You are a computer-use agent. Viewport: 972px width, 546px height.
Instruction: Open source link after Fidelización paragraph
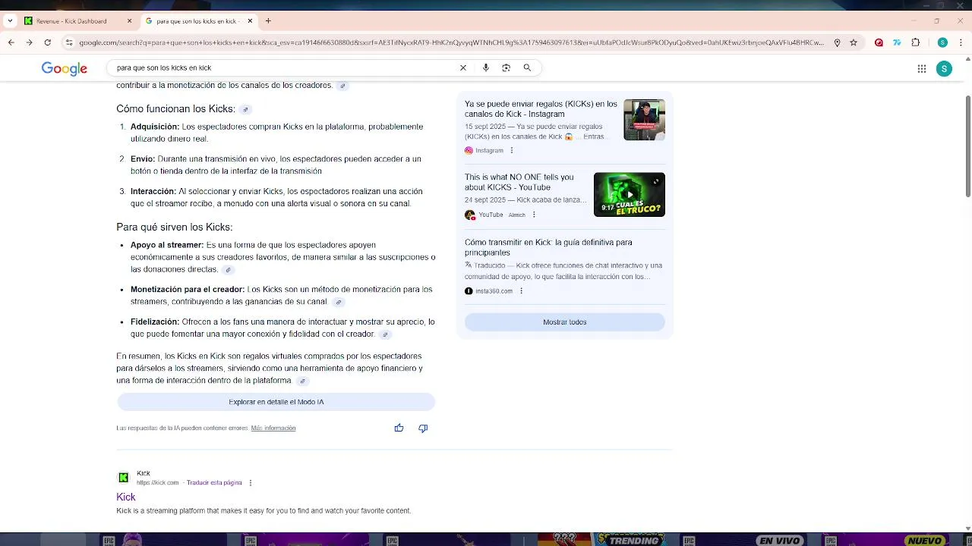[x=385, y=334]
